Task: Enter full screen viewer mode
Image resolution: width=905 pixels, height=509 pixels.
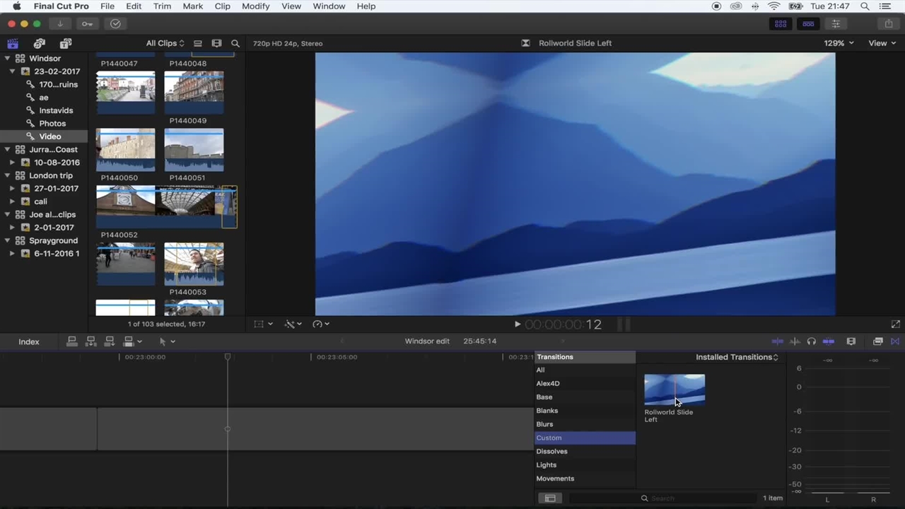Action: pos(896,324)
